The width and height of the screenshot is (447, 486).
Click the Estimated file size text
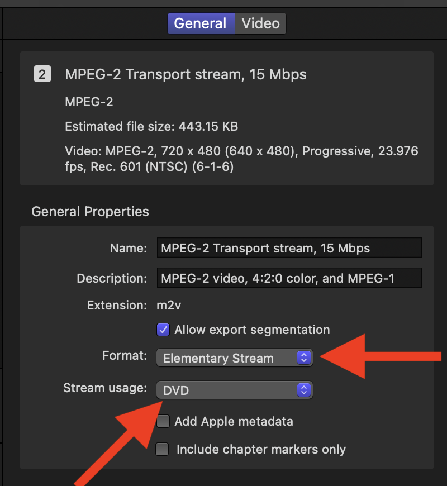[151, 126]
